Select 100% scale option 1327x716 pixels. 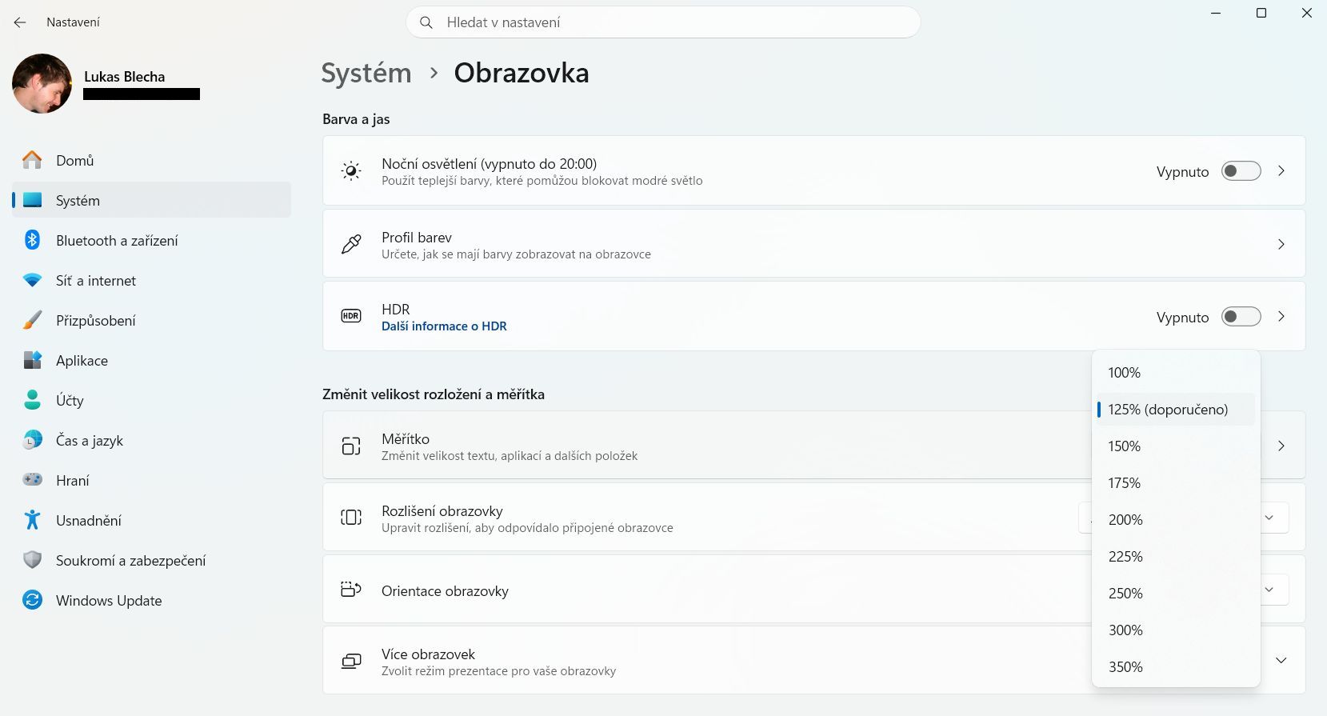coord(1176,373)
